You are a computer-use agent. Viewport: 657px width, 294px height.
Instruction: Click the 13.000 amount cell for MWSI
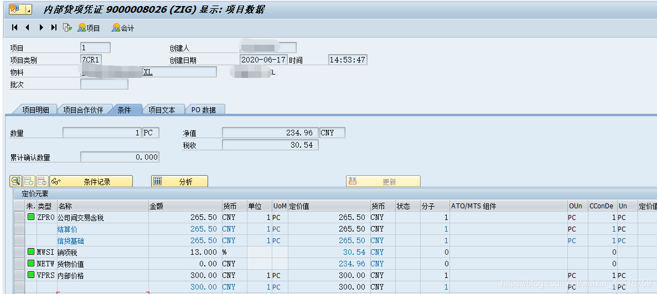pyautogui.click(x=185, y=252)
